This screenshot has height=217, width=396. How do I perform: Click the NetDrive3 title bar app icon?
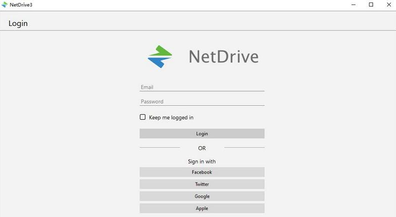[x=4, y=4]
